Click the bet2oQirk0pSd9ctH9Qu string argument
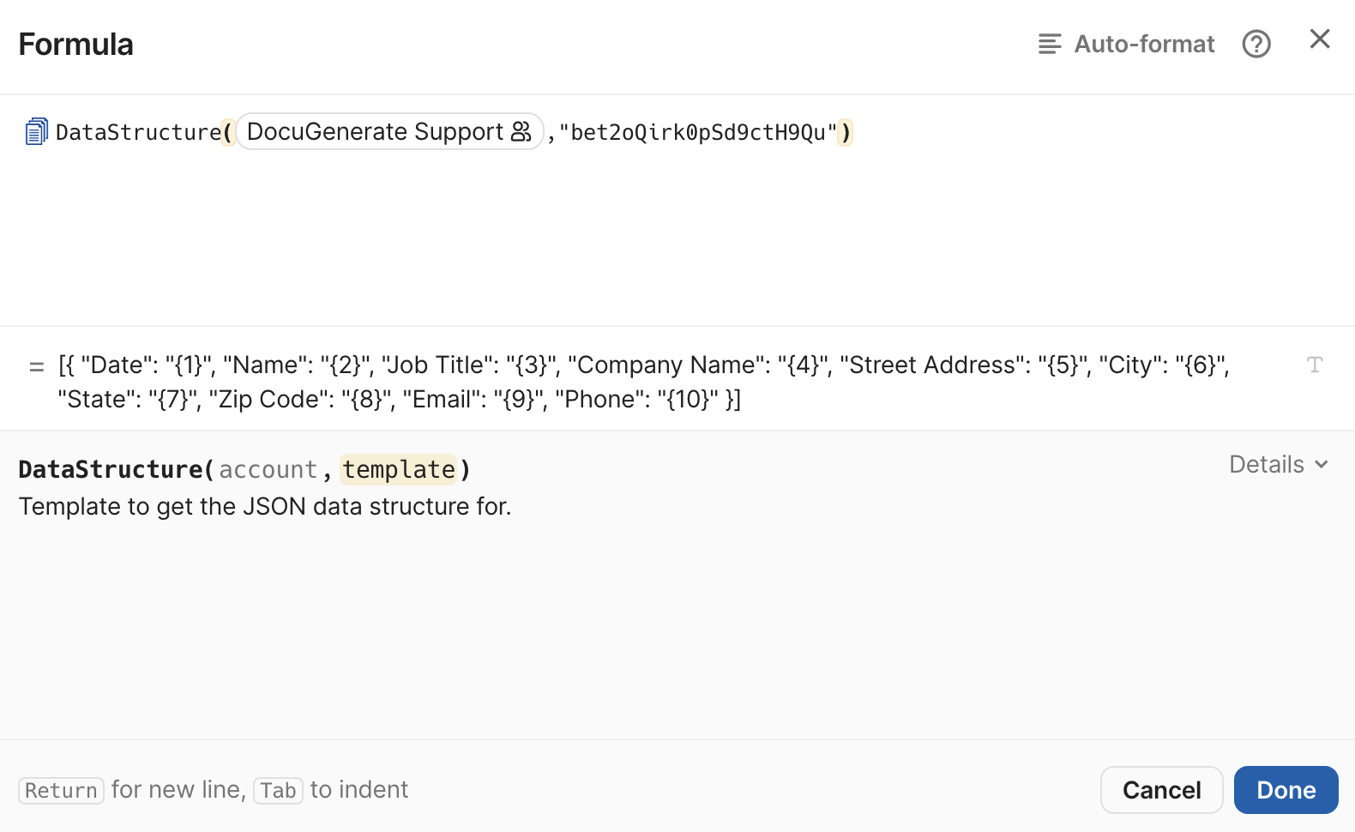The image size is (1355, 832). (x=700, y=131)
